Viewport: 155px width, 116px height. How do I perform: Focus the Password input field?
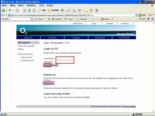coord(65,62)
